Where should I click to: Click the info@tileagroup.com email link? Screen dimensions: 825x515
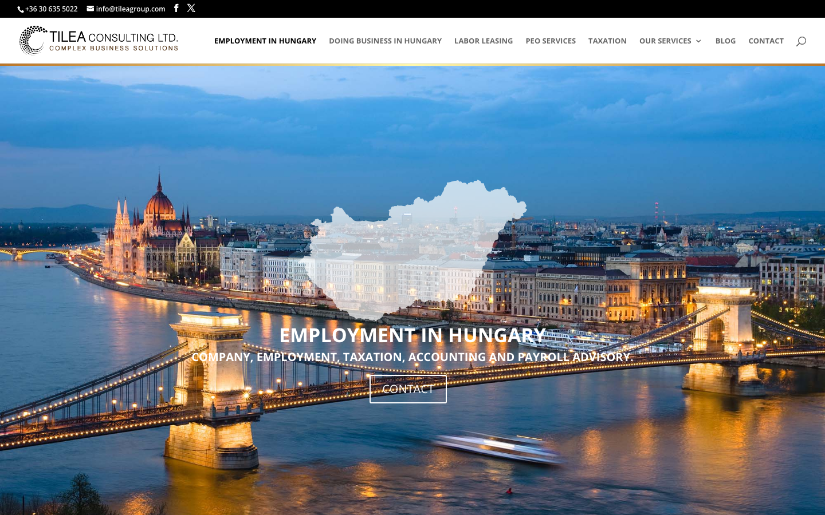131,9
